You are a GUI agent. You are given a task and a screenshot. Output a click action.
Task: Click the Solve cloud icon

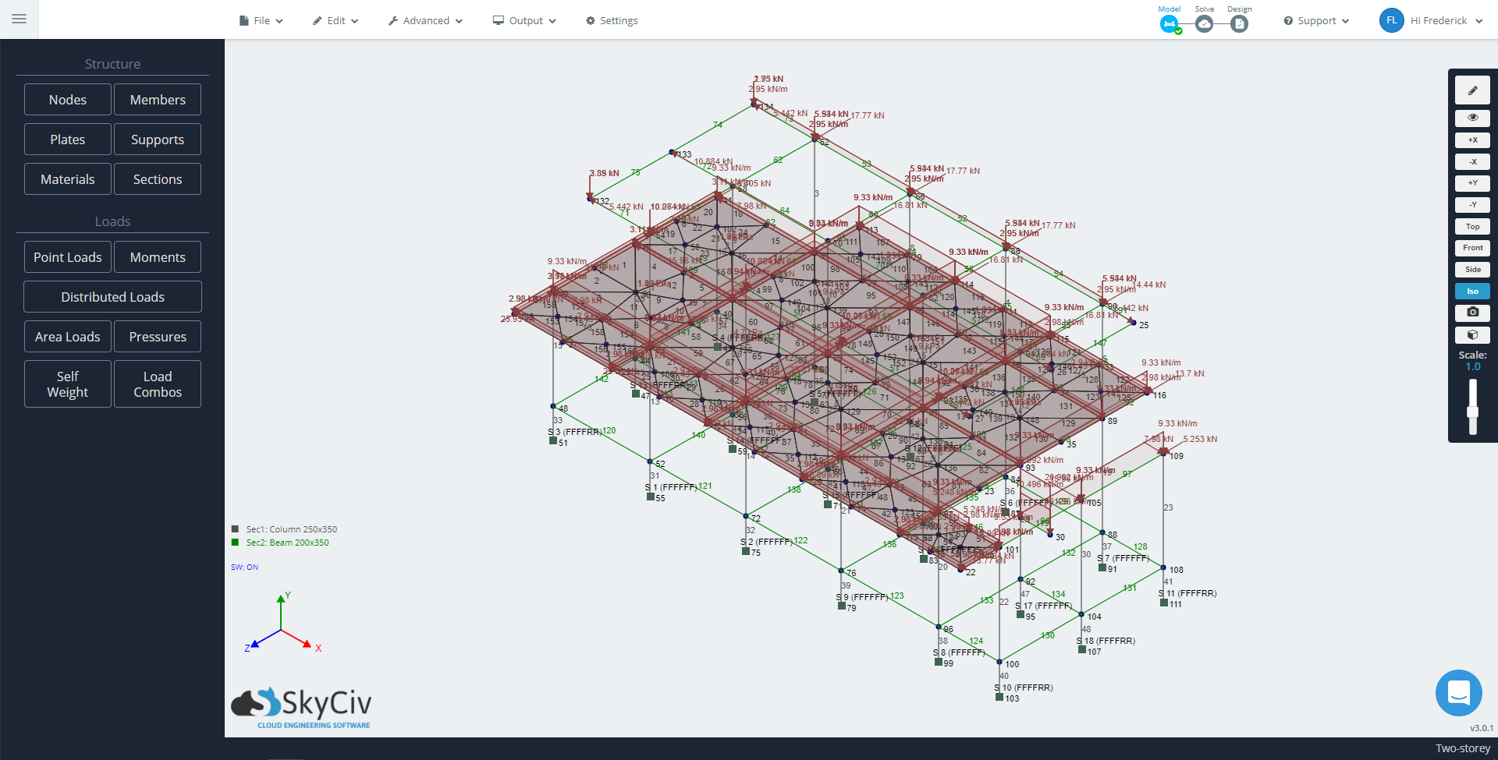pyautogui.click(x=1204, y=24)
